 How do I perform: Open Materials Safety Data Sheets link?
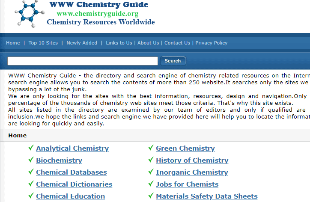click(207, 196)
